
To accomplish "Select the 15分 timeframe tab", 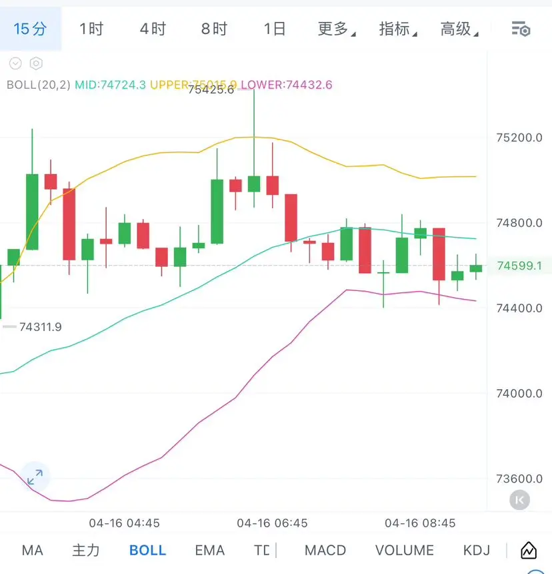I will tap(31, 29).
